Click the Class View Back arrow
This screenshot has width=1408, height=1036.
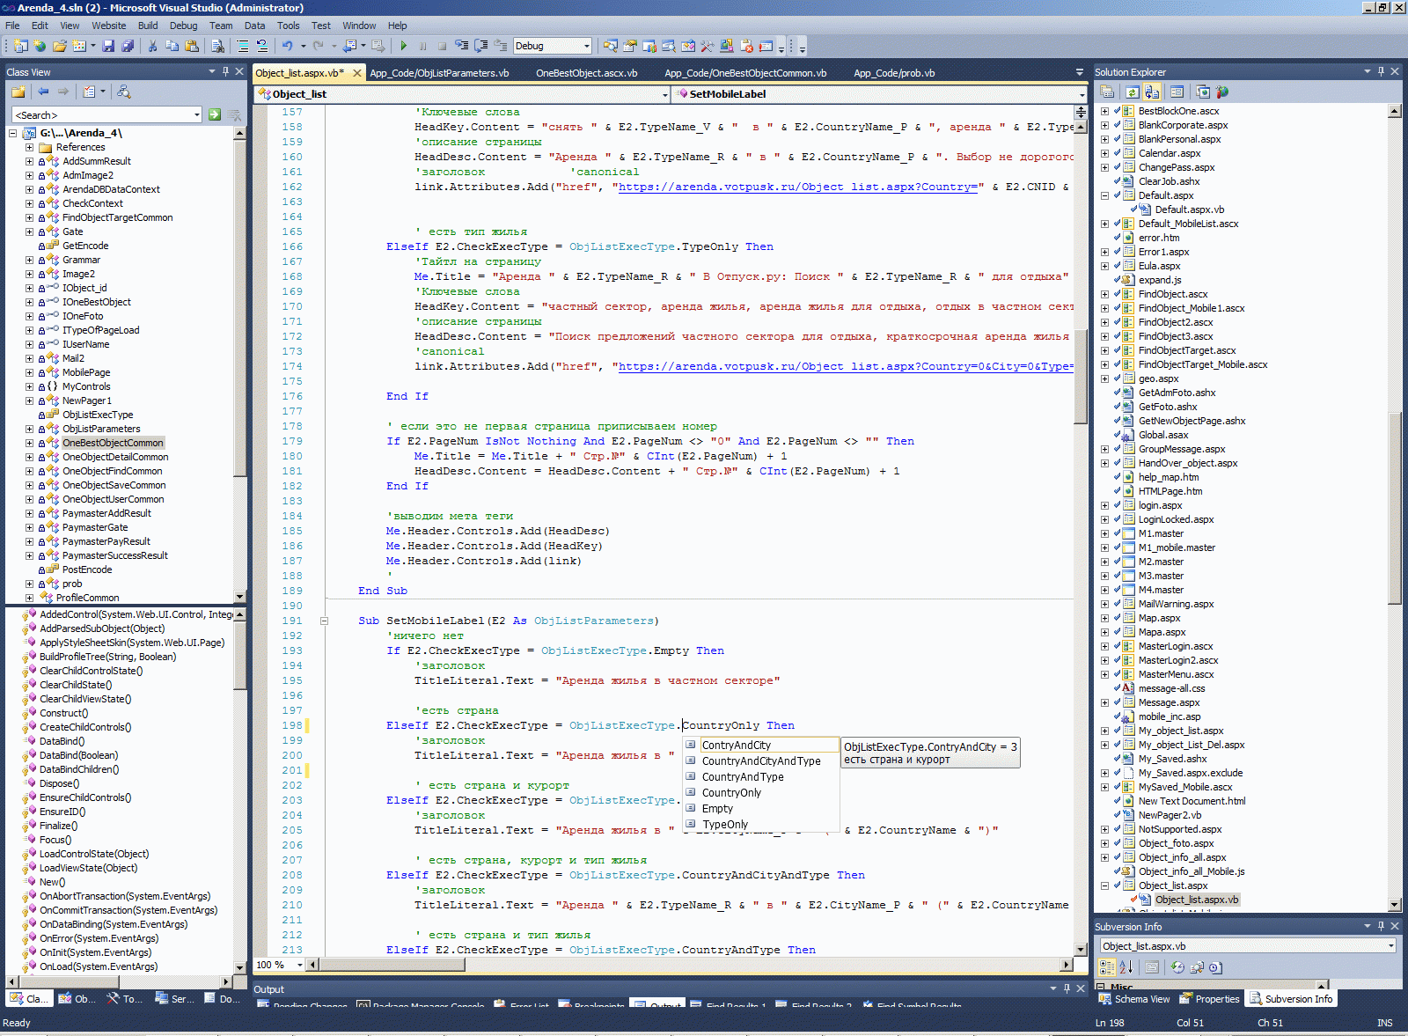coord(42,92)
